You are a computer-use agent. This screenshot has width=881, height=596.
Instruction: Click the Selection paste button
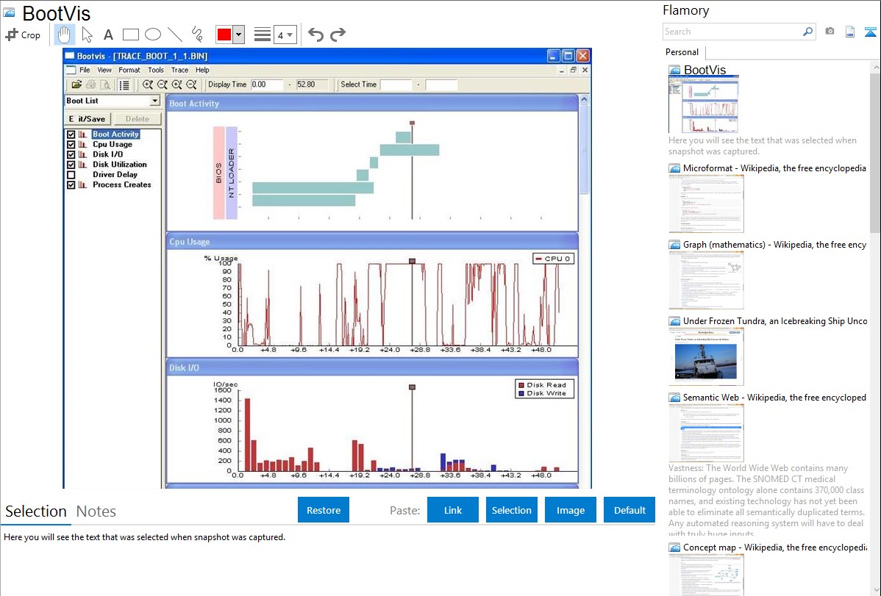pos(511,510)
